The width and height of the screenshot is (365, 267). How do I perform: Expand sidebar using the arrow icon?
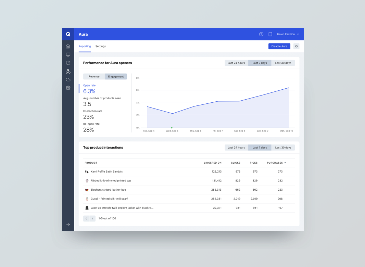68,225
